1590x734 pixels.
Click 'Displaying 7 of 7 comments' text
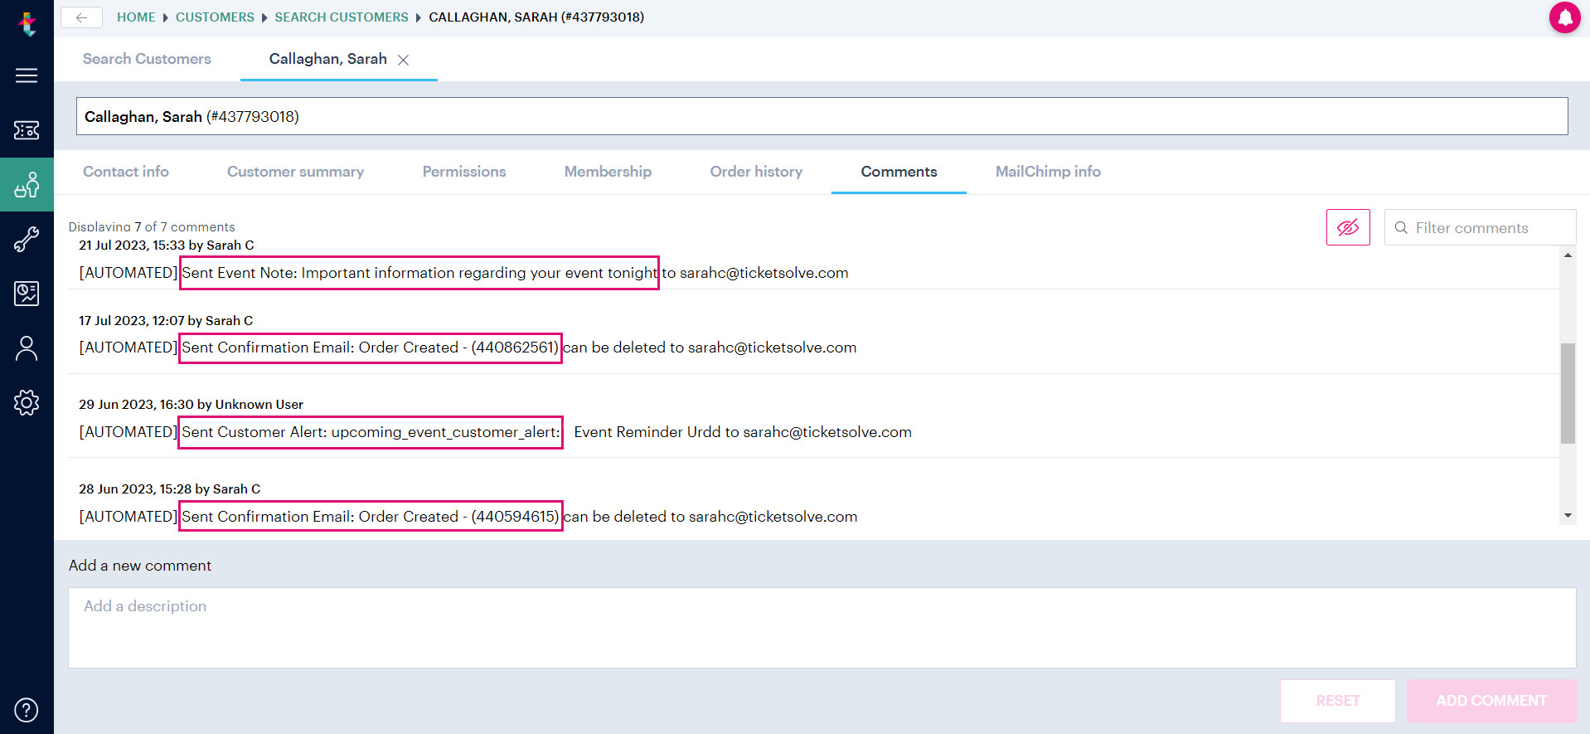pos(152,226)
